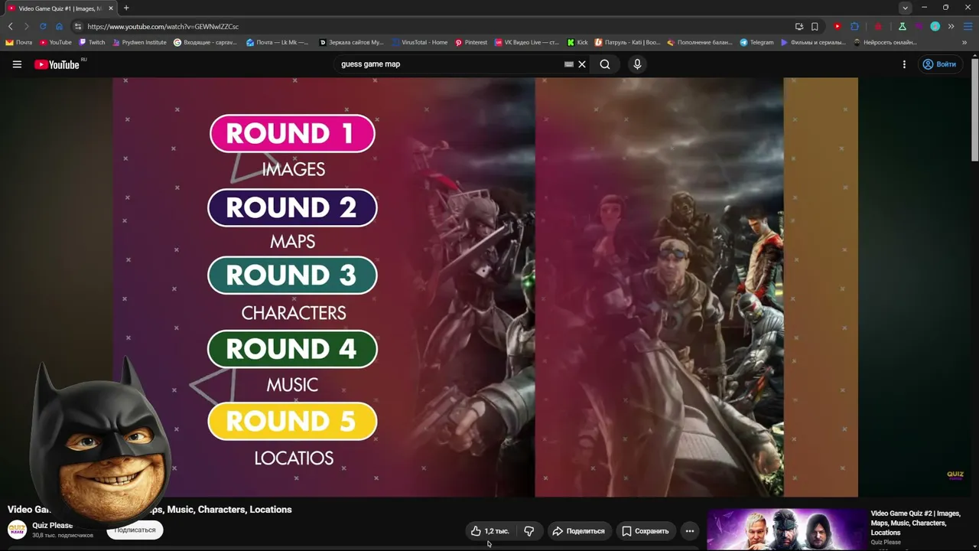Start voice search with the microphone icon
The image size is (979, 551).
coord(637,64)
